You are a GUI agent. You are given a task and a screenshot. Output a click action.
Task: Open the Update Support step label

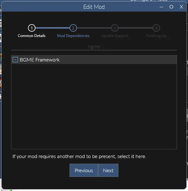point(115,36)
